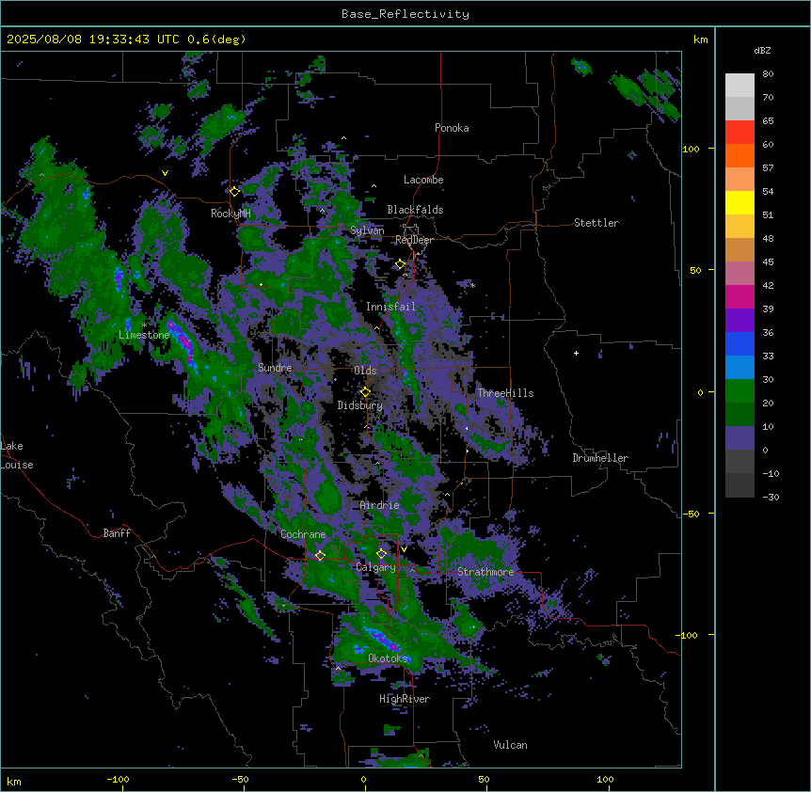Image resolution: width=811 pixels, height=792 pixels.
Task: Click the dark gray -30 to -10 dBZ swatch
Action: 739,485
